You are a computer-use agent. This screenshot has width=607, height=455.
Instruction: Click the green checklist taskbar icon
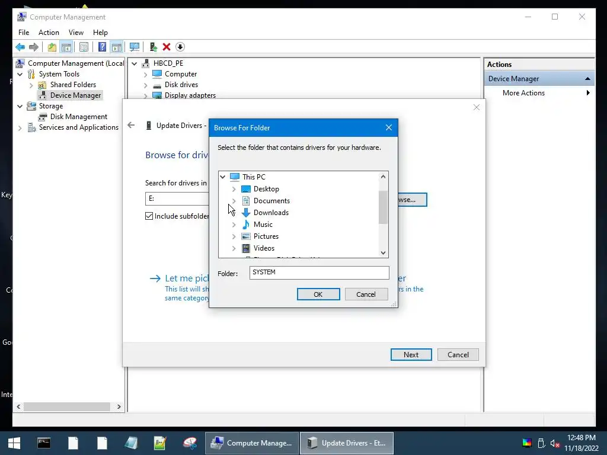coord(160,443)
